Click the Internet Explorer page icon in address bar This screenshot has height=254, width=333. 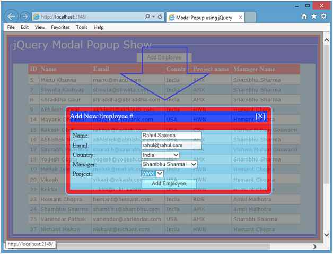[37, 16]
